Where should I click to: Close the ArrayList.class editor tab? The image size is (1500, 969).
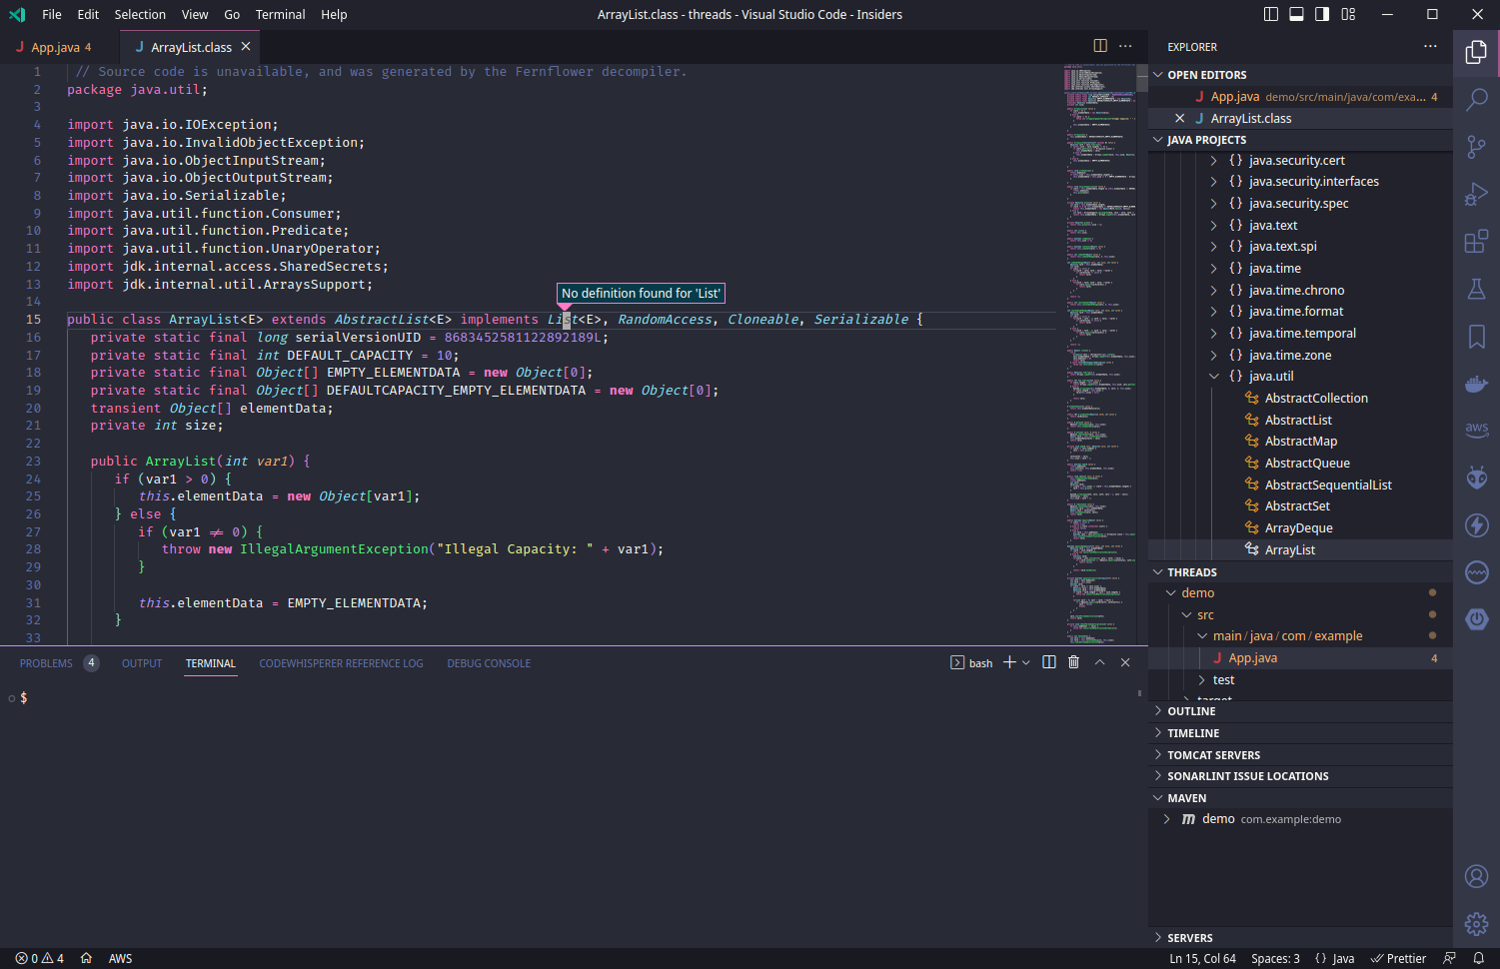coord(246,47)
